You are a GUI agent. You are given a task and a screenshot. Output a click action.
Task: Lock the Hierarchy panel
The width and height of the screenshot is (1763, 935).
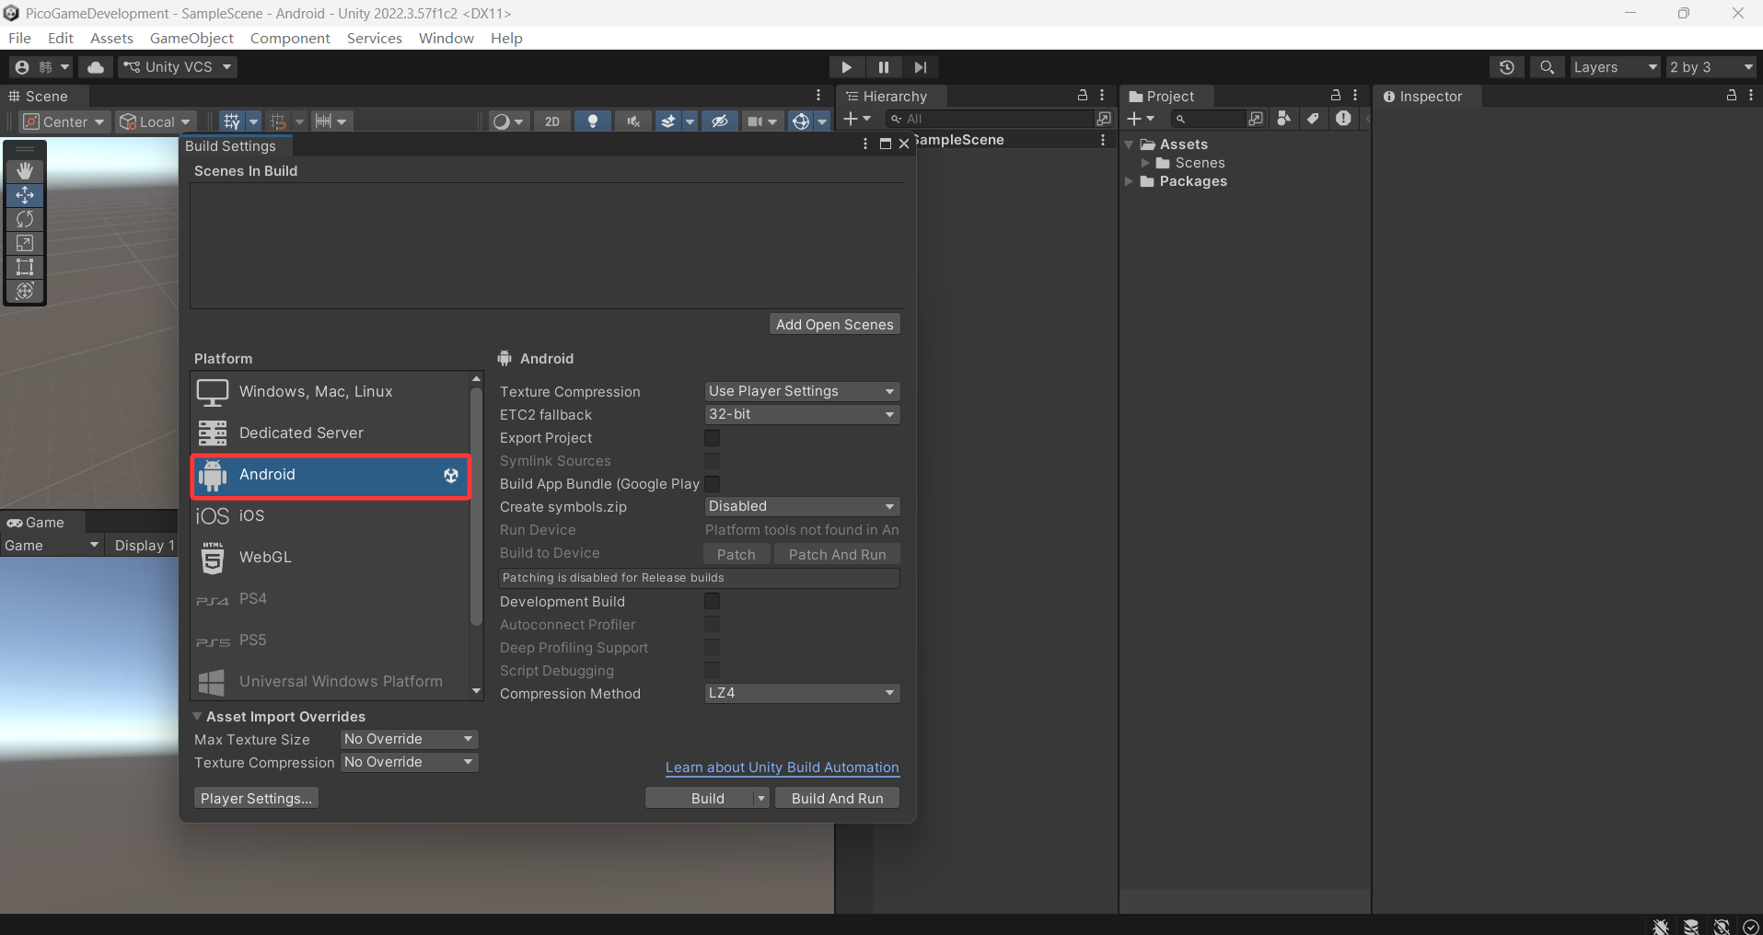[1083, 96]
